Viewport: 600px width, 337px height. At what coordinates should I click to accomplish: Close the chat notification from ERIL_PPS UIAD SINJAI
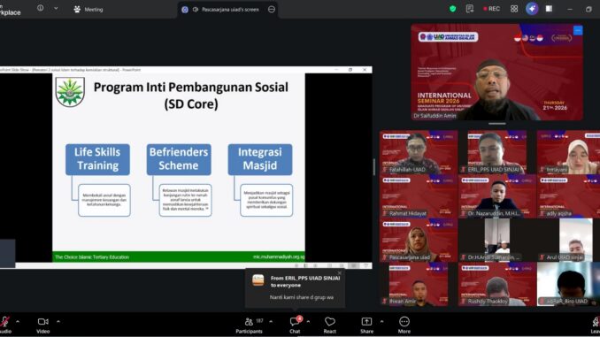coord(340,273)
